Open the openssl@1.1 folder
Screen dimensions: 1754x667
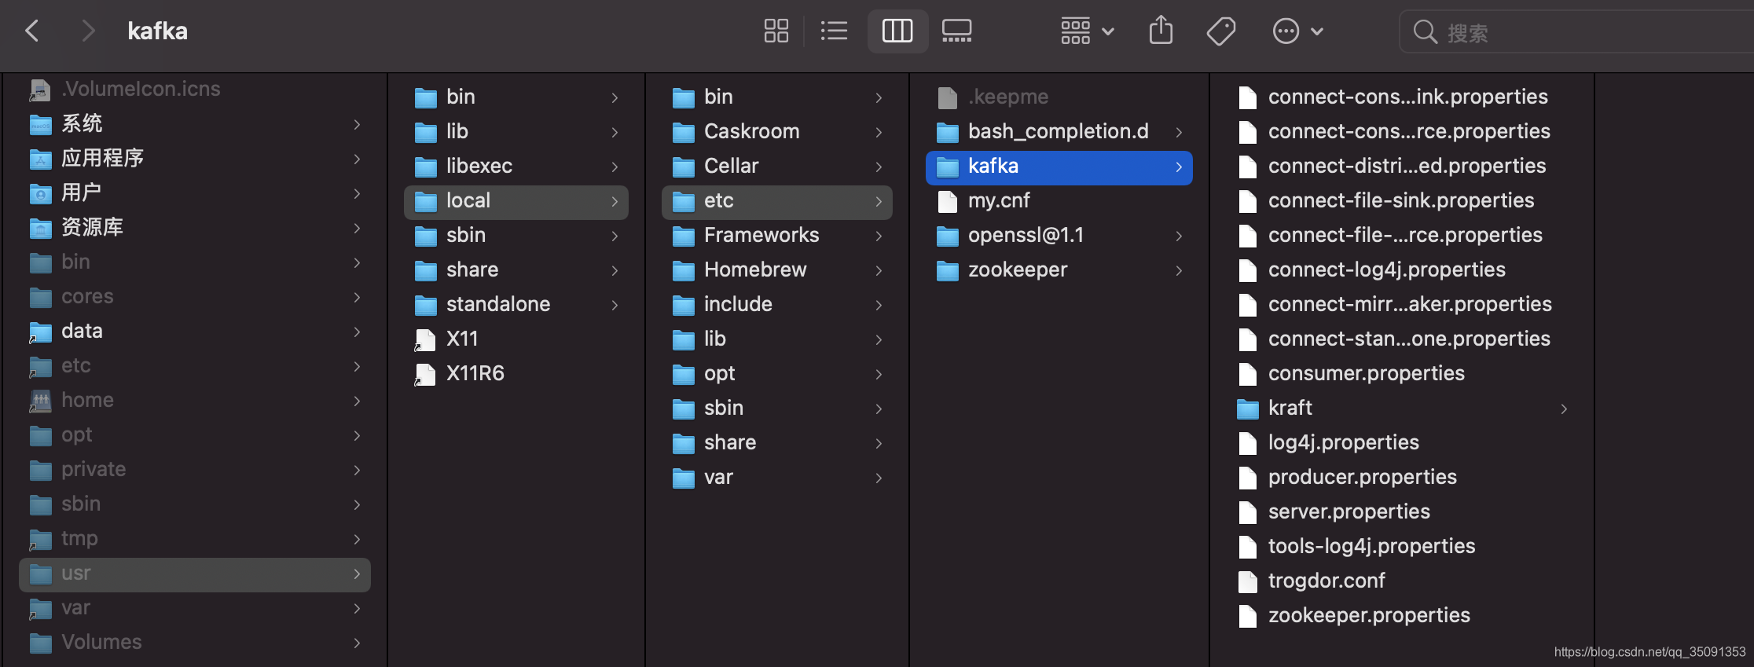coord(1059,236)
